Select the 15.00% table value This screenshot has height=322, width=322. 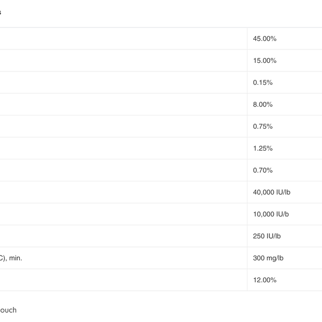(x=265, y=61)
